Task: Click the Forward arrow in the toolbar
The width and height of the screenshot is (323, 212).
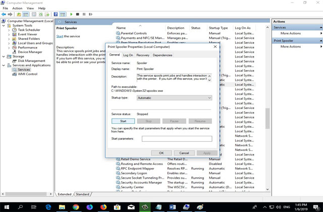Action: click(x=10, y=14)
